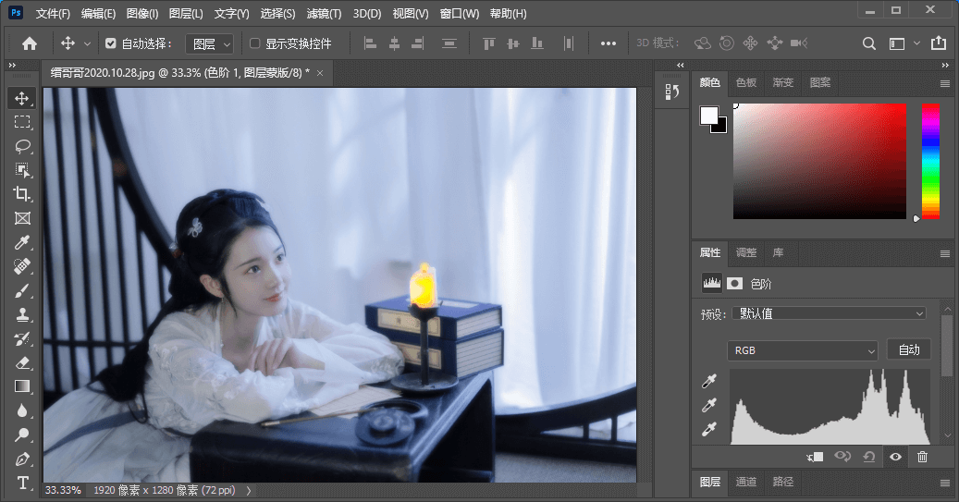Open the 图层 auto-select dropdown

[x=209, y=43]
